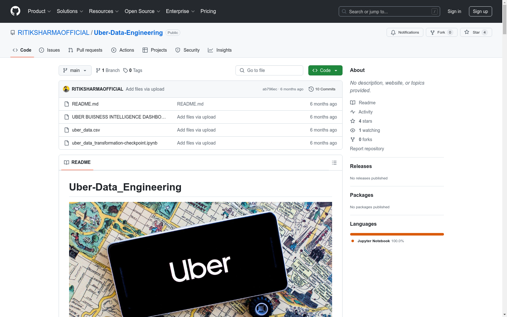Click the Star icon in repo header
Viewport: 507px width, 317px height.
tap(467, 32)
